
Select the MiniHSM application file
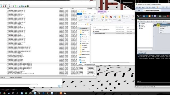pyautogui.click(x=97, y=31)
